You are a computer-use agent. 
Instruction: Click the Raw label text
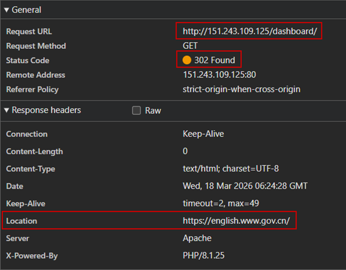point(153,111)
